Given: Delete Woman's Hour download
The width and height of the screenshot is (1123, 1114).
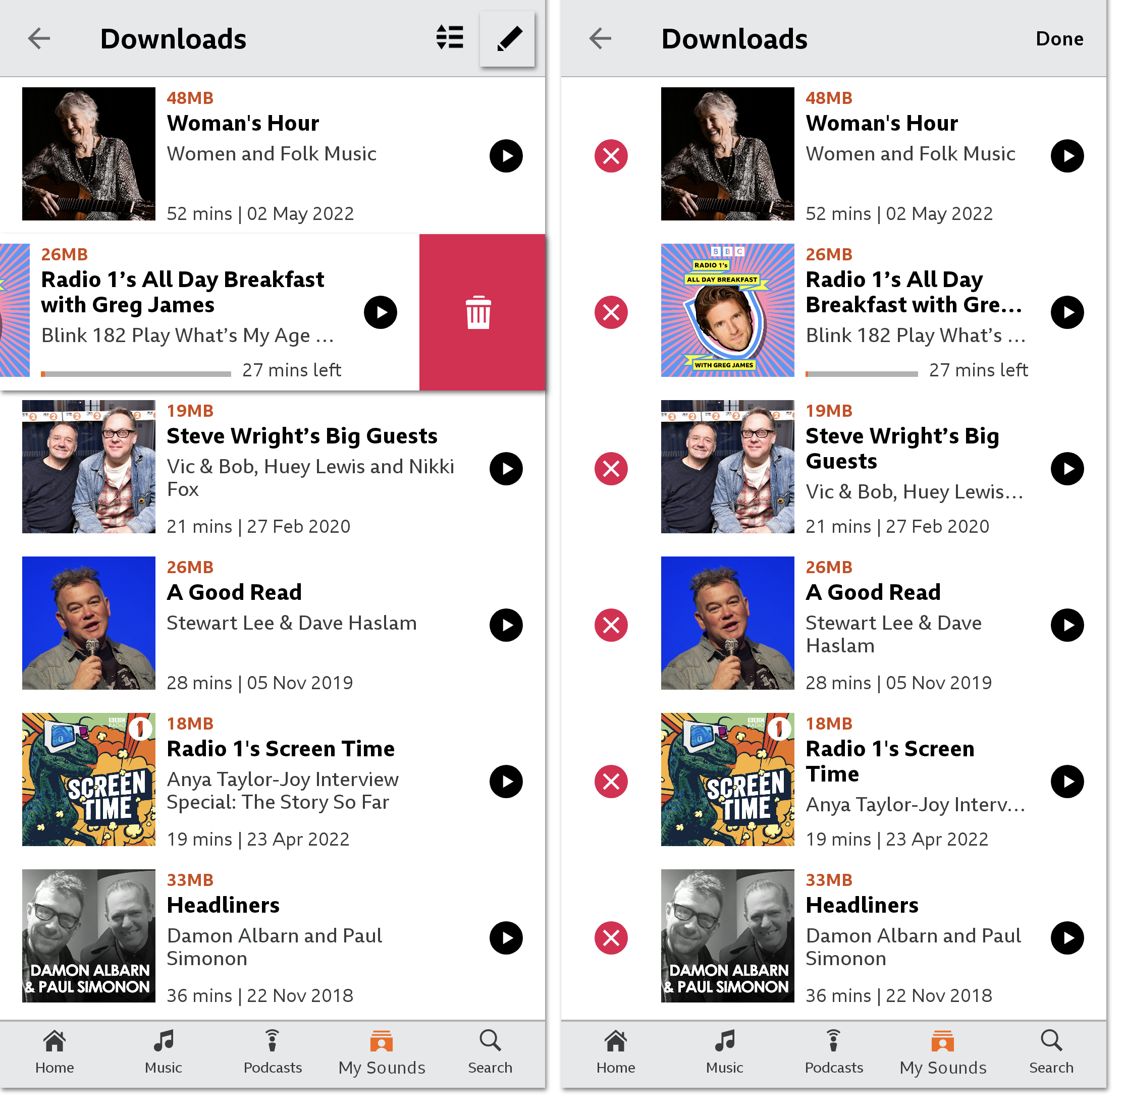Looking at the screenshot, I should 614,156.
